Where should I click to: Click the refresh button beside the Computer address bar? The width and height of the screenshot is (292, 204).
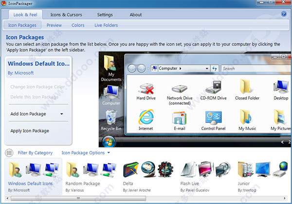215,69
